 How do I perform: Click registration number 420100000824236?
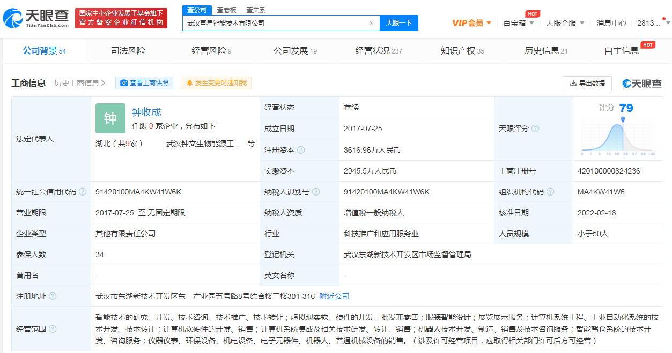point(609,171)
